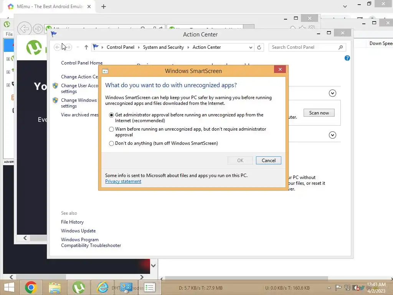Click Internet Explorer forward button
Image resolution: width=393 pixels, height=295 pixels.
pyautogui.click(x=38, y=29)
